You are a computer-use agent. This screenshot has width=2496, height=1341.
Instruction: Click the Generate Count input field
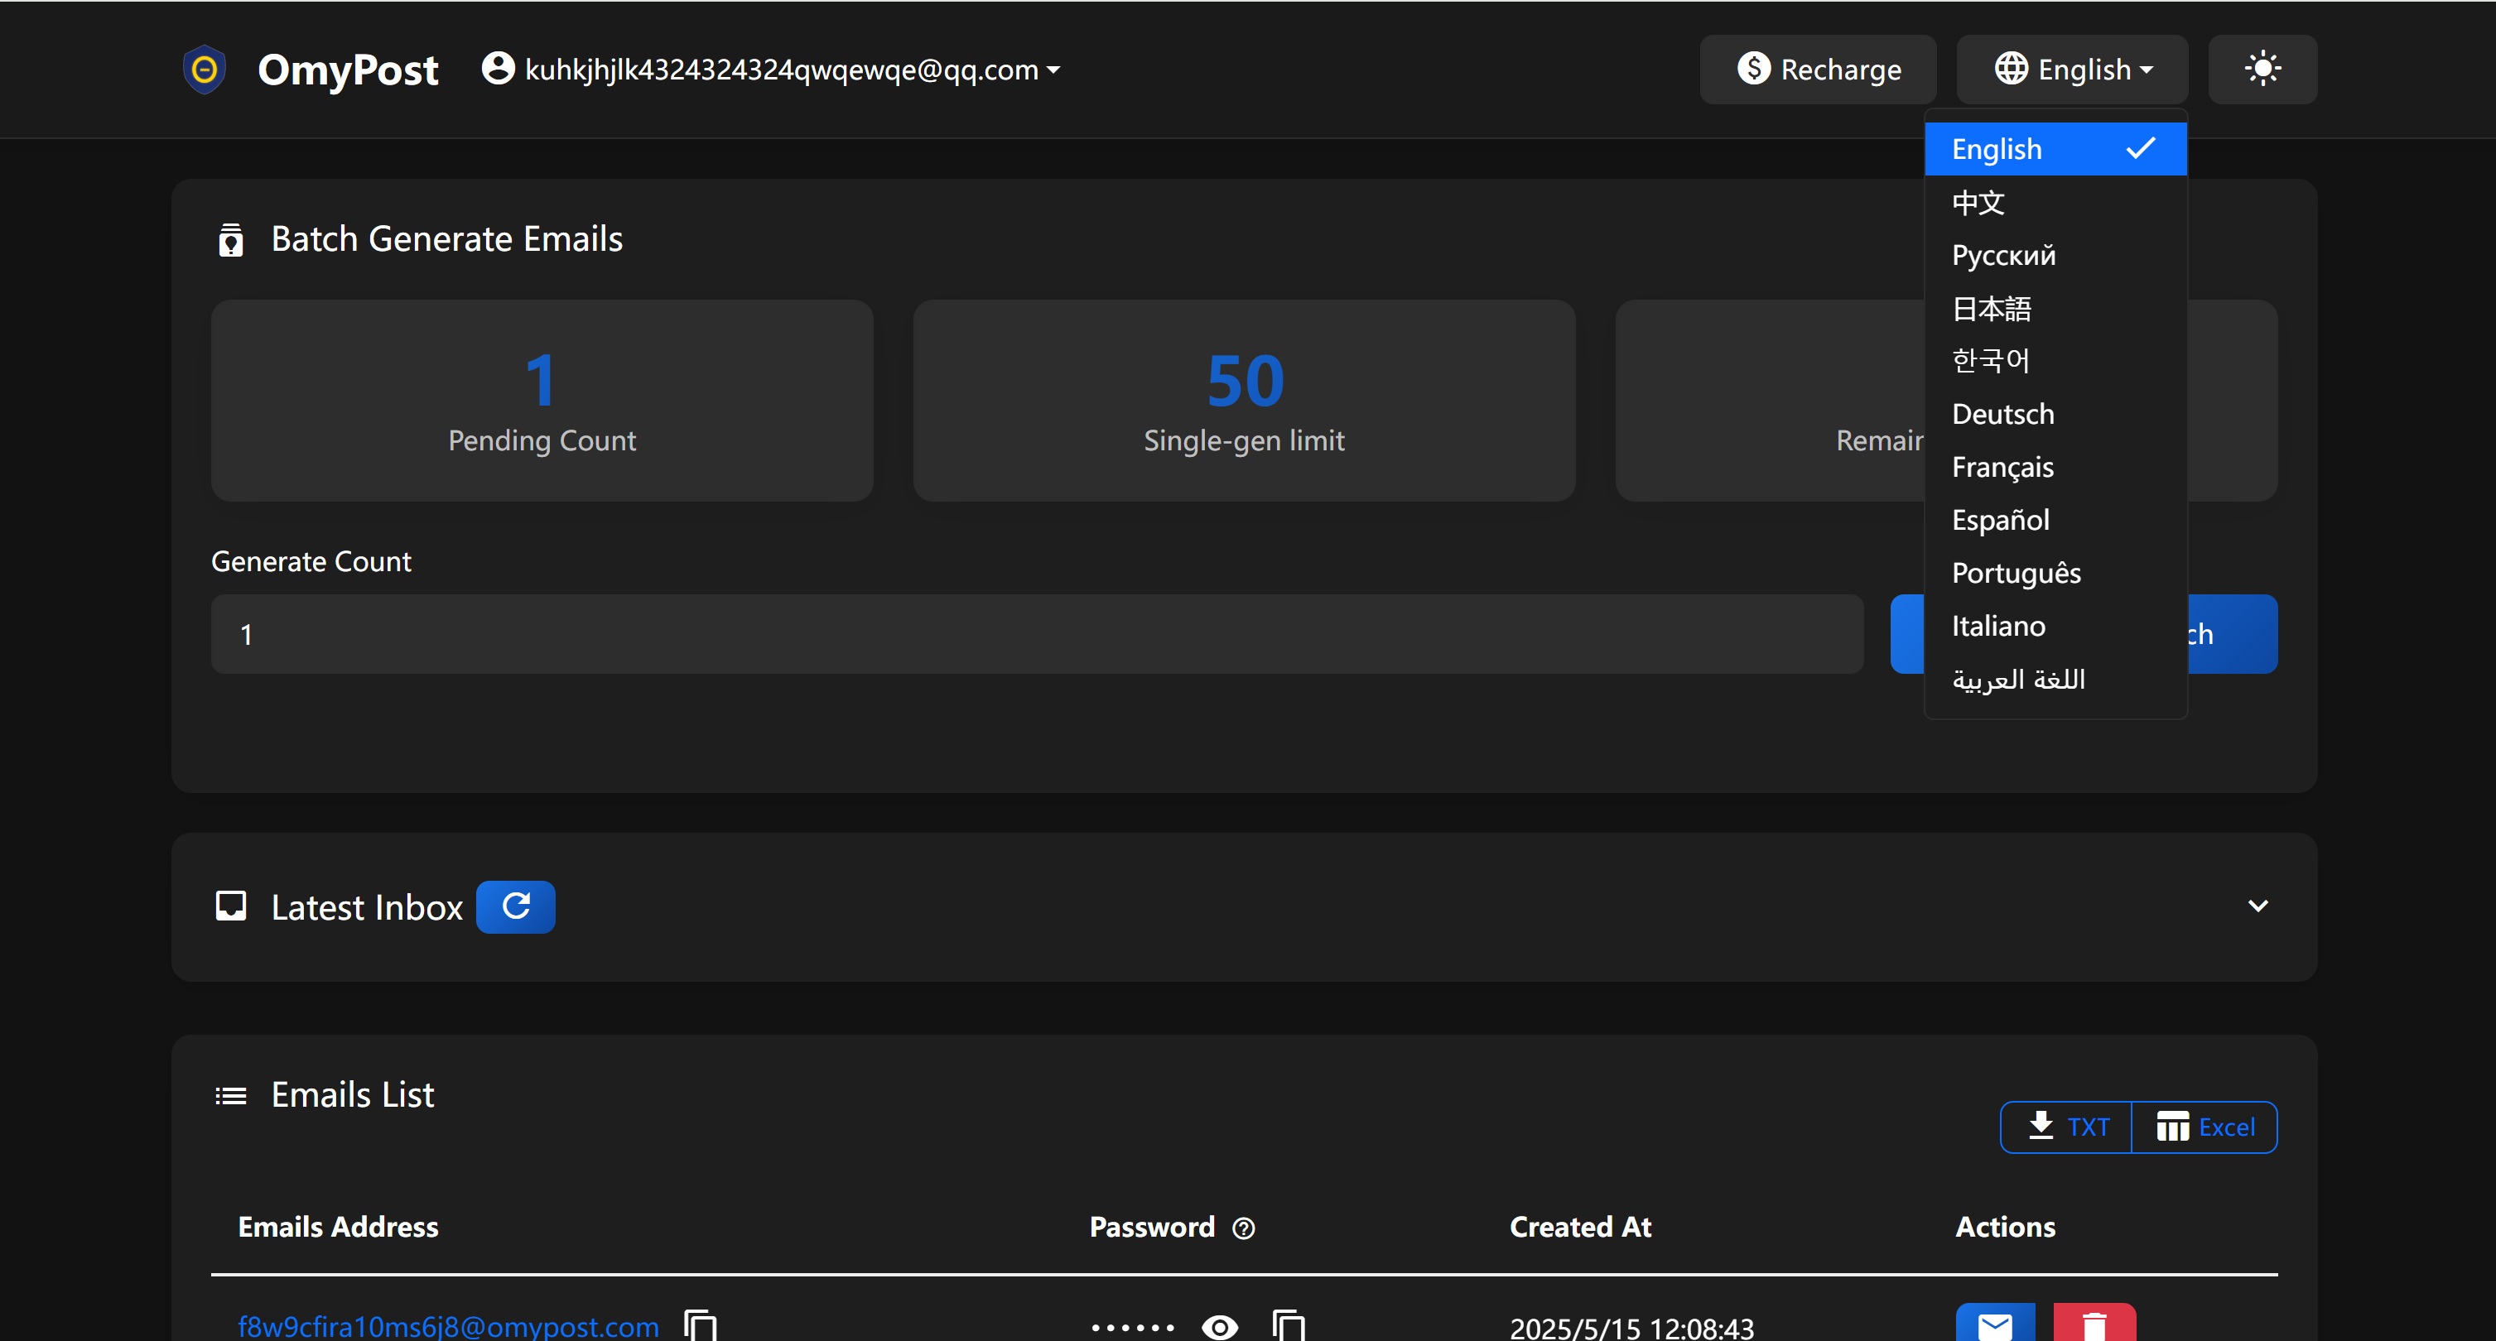[1037, 634]
